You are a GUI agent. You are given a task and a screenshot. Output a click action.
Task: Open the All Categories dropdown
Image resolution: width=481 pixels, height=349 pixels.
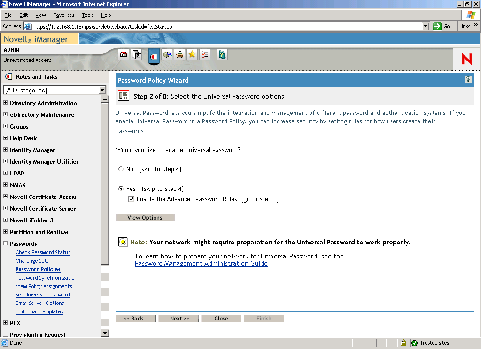(x=103, y=90)
